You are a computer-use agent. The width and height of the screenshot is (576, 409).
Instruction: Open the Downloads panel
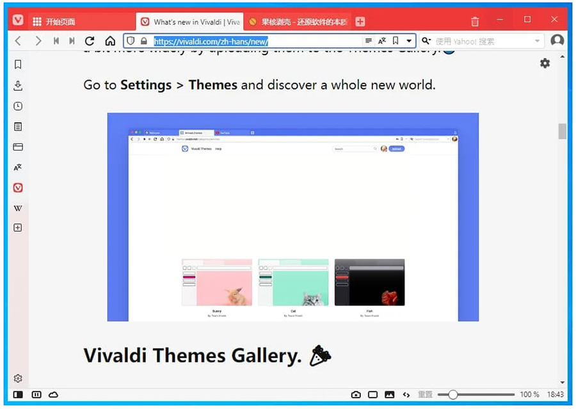pyautogui.click(x=18, y=86)
